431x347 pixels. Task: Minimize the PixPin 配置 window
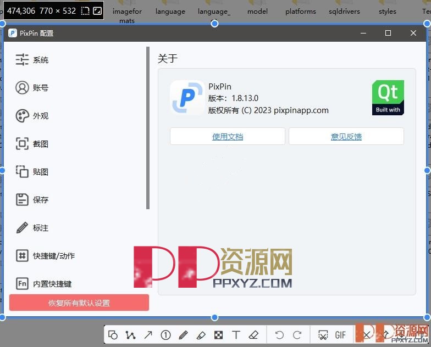tap(363, 33)
